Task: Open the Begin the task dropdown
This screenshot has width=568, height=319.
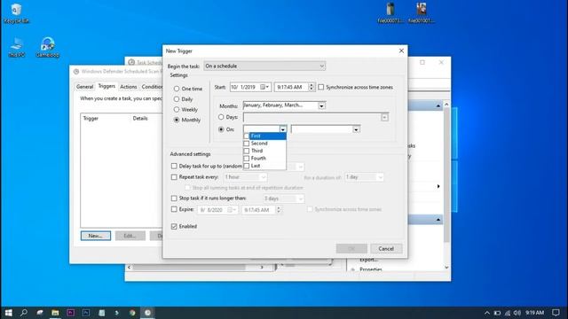Action: 264,66
